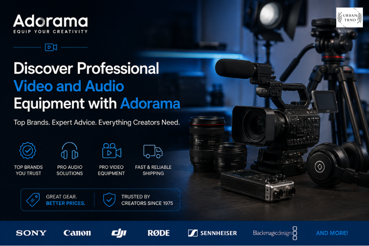Click the Discover Professional headline line

86,68
